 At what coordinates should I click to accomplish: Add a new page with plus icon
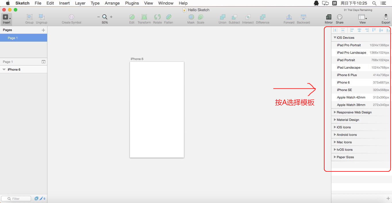[x=43, y=30]
